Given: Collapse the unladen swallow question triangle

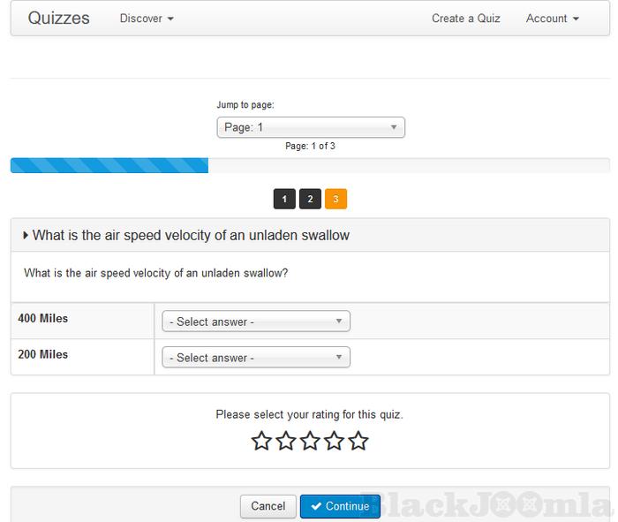Looking at the screenshot, I should [x=26, y=236].
